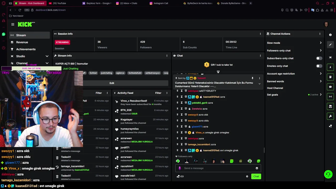The width and height of the screenshot is (336, 189).
Task: Expand Banned words settings
Action: click(x=321, y=81)
